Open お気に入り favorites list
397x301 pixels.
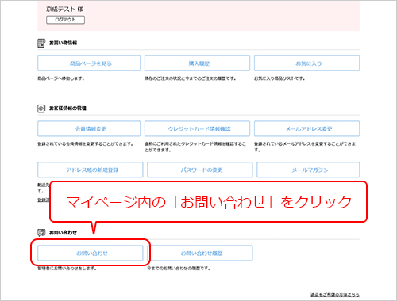[306, 63]
